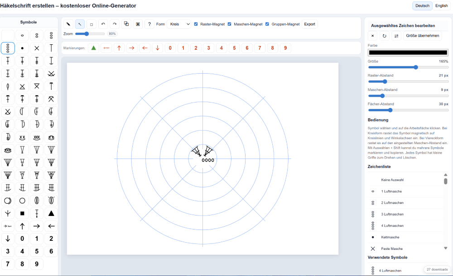The height and width of the screenshot is (276, 453).
Task: Adjust the Größe slider
Action: click(408, 67)
